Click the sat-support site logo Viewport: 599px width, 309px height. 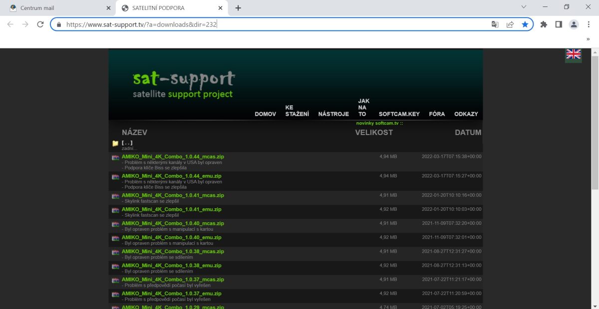coord(184,84)
